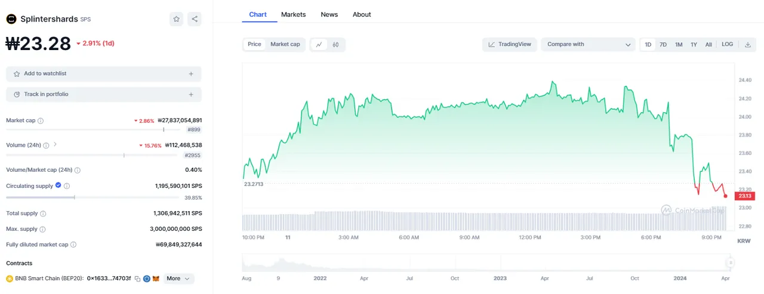Viewport: 764px width, 294px height.
Task: Click the volume bars under the chart
Action: [485, 221]
